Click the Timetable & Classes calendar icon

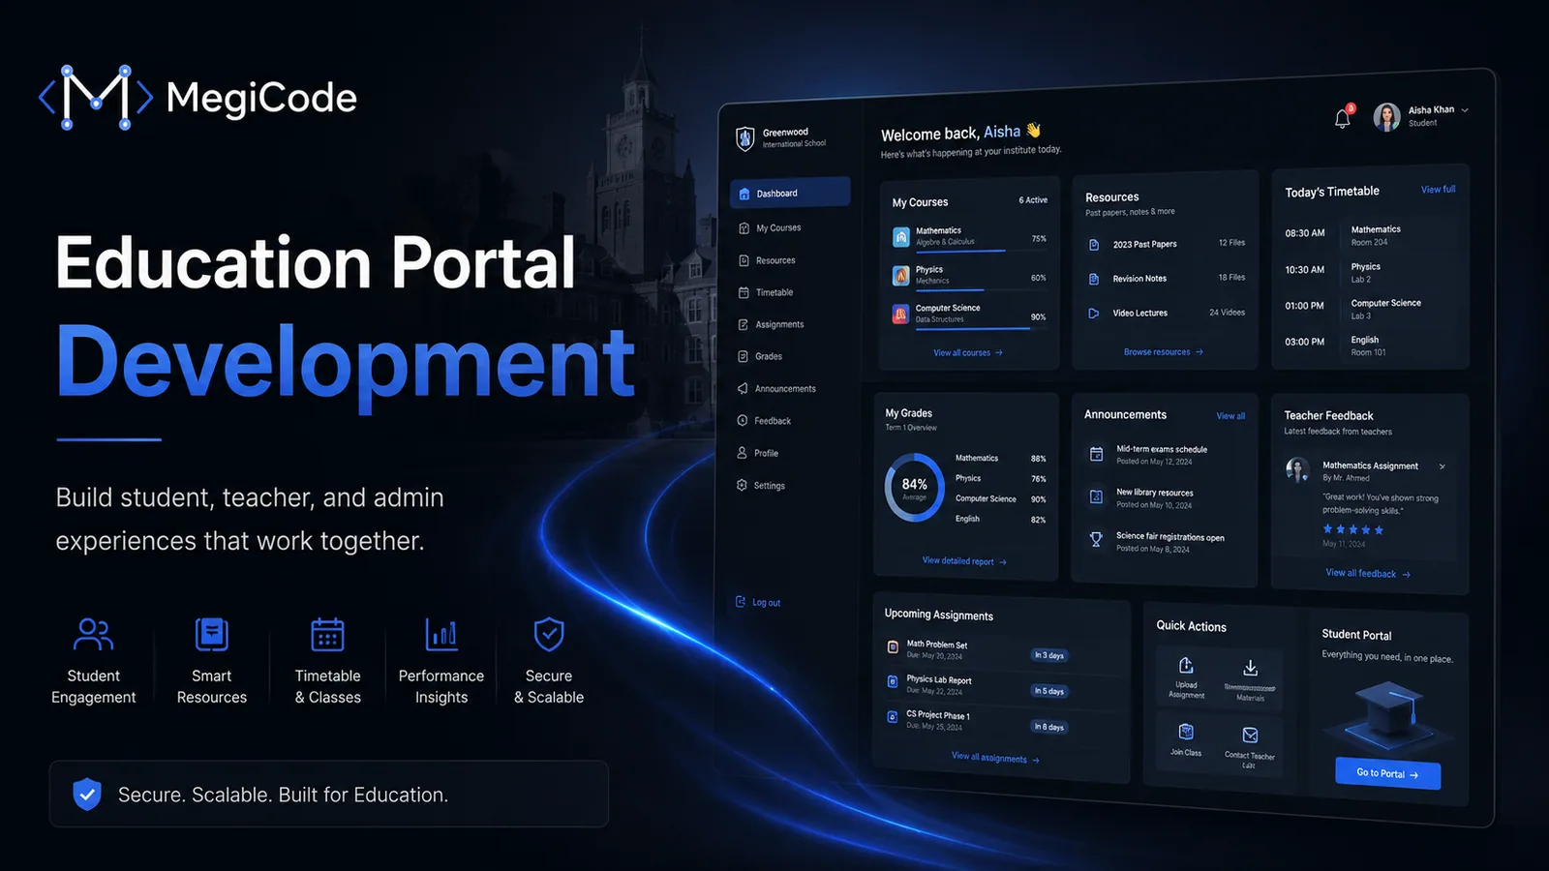[327, 635]
